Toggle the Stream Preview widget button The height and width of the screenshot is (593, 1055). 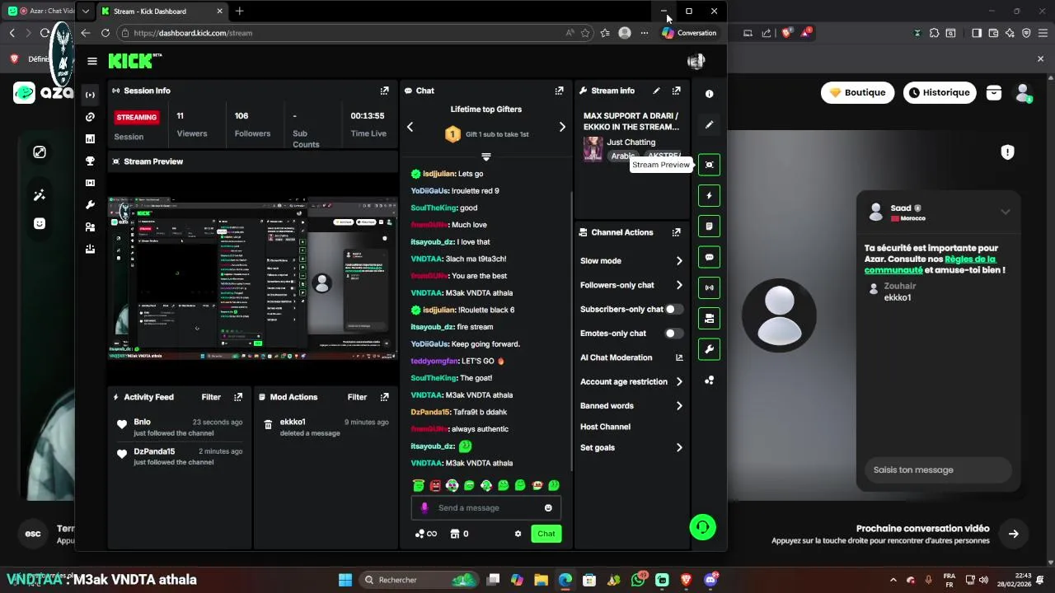pos(709,165)
